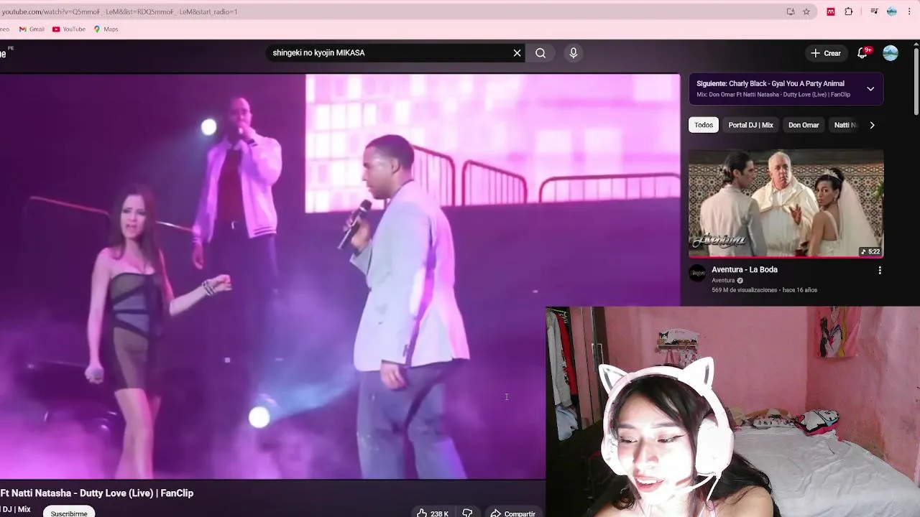The width and height of the screenshot is (920, 517).
Task: Click the magnifier search button
Action: 540,53
